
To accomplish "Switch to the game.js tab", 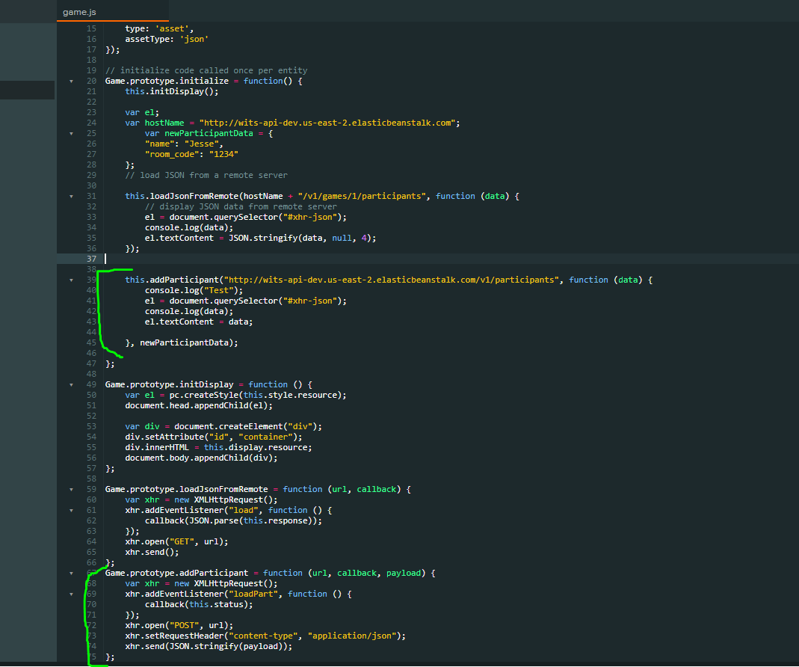I will coord(79,12).
